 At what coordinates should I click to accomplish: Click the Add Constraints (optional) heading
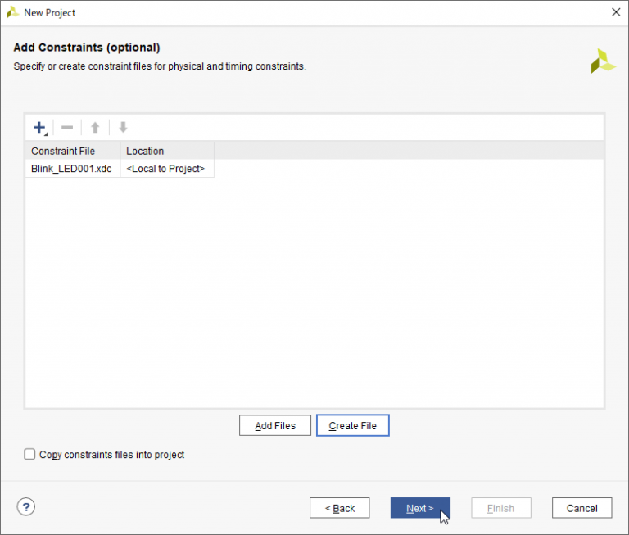87,48
